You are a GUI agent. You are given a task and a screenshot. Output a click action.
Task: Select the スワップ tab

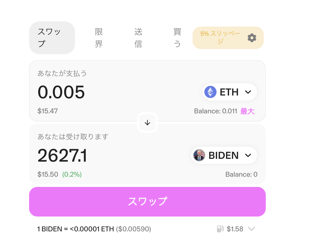pyautogui.click(x=52, y=38)
